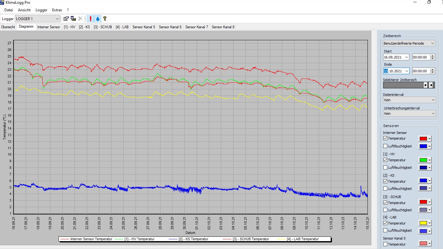
Task: Toggle the blue water drop humidity icon
Action: tap(98, 19)
